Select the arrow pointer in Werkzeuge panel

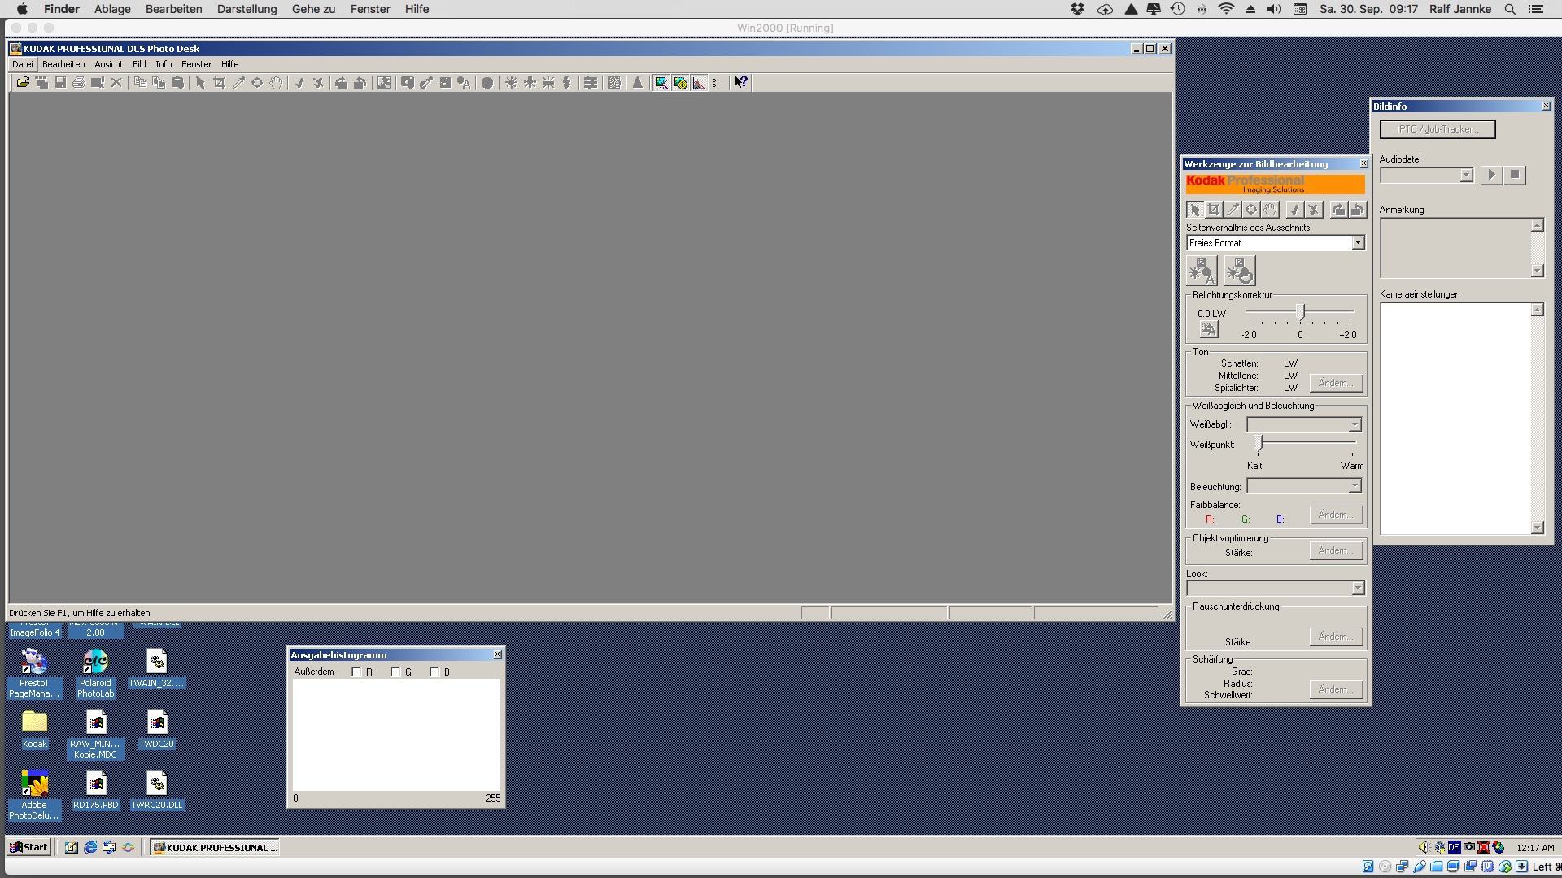click(x=1195, y=210)
